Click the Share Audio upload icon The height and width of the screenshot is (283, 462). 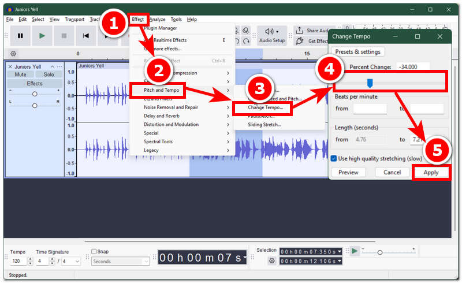pos(299,31)
